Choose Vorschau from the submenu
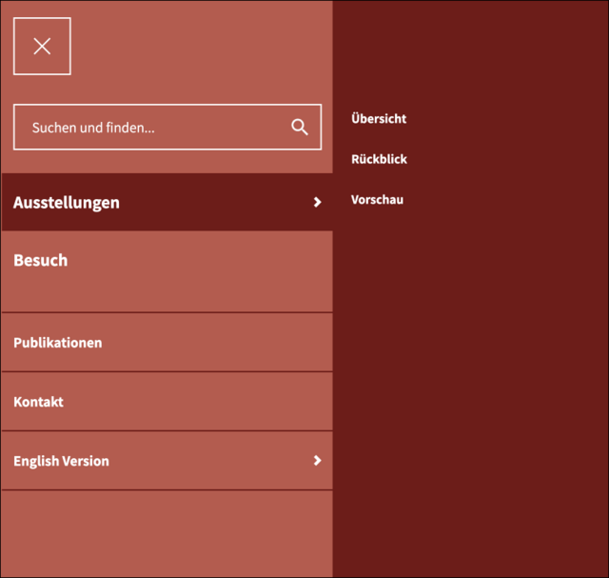The height and width of the screenshot is (578, 609). point(377,200)
